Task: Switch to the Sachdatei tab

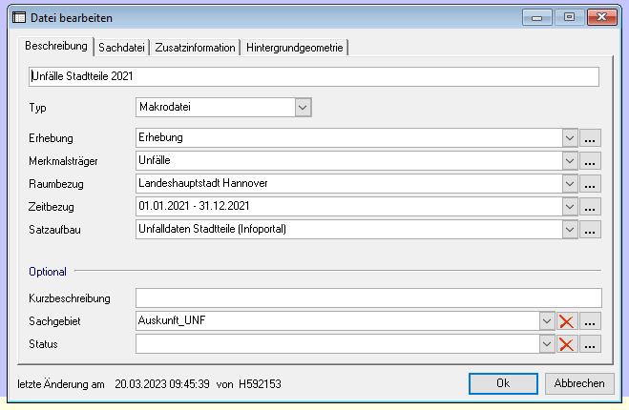Action: pyautogui.click(x=121, y=48)
